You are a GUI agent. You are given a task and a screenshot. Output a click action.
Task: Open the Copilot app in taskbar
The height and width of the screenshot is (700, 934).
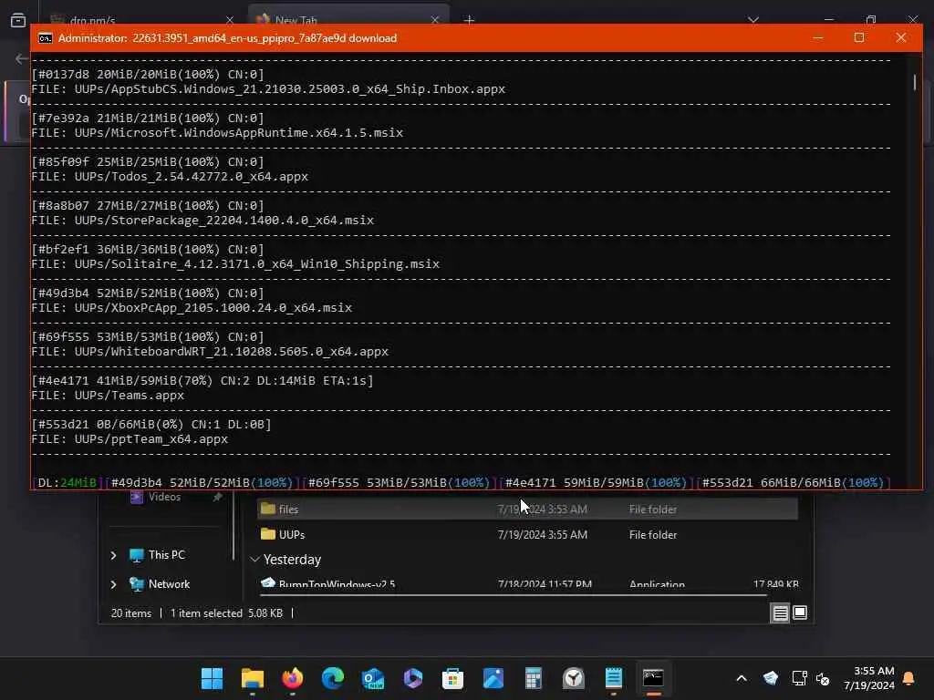413,678
